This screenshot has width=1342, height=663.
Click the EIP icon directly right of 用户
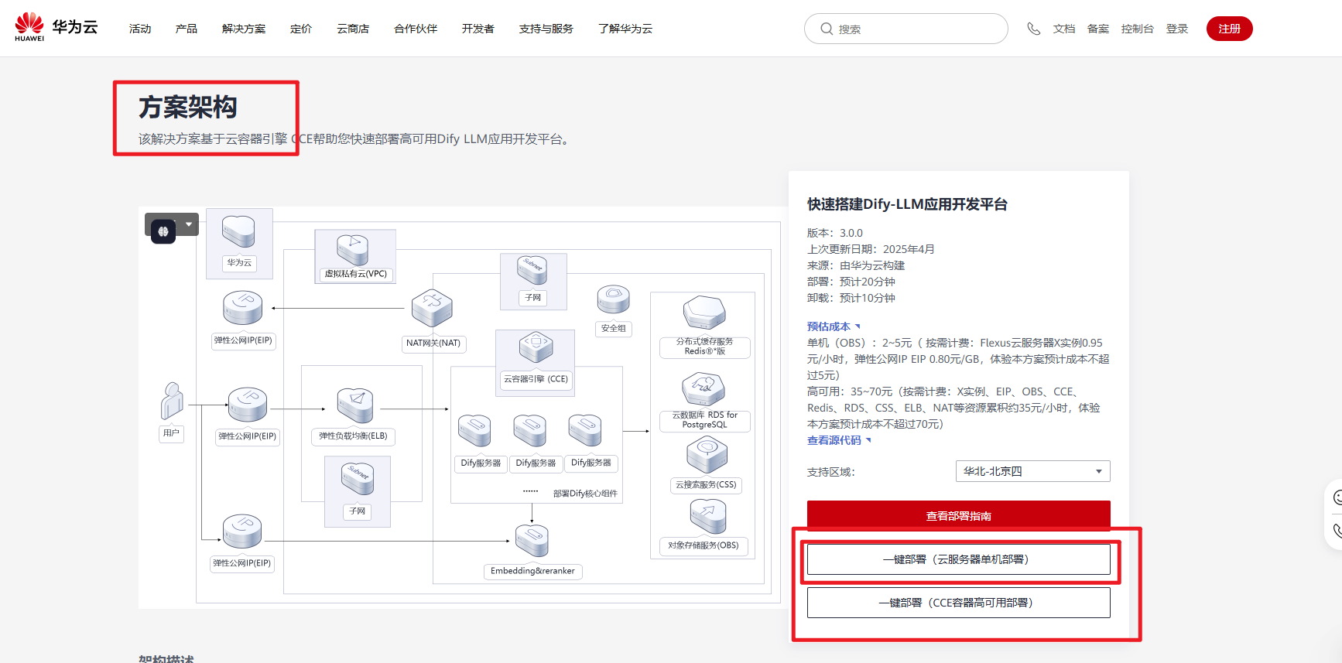pos(247,405)
